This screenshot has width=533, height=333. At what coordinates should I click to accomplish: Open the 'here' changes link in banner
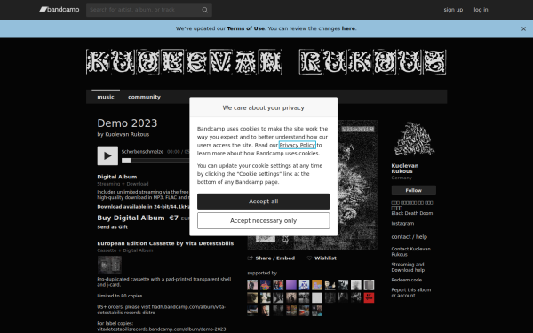[x=348, y=28]
